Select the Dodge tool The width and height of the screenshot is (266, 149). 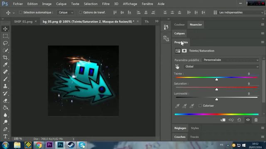pos(5,122)
